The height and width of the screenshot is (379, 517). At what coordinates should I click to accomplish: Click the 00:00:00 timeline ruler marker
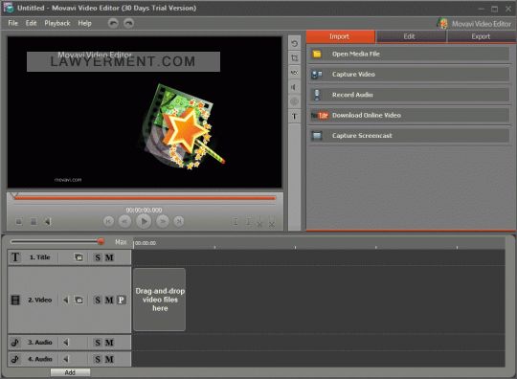click(146, 243)
